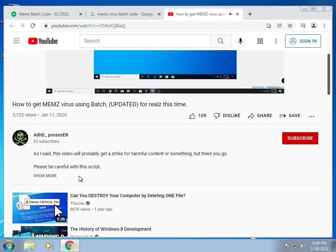Screen dimensions: 336x252
Task: Switch to Memz Batch Code tab
Action: pos(44,14)
